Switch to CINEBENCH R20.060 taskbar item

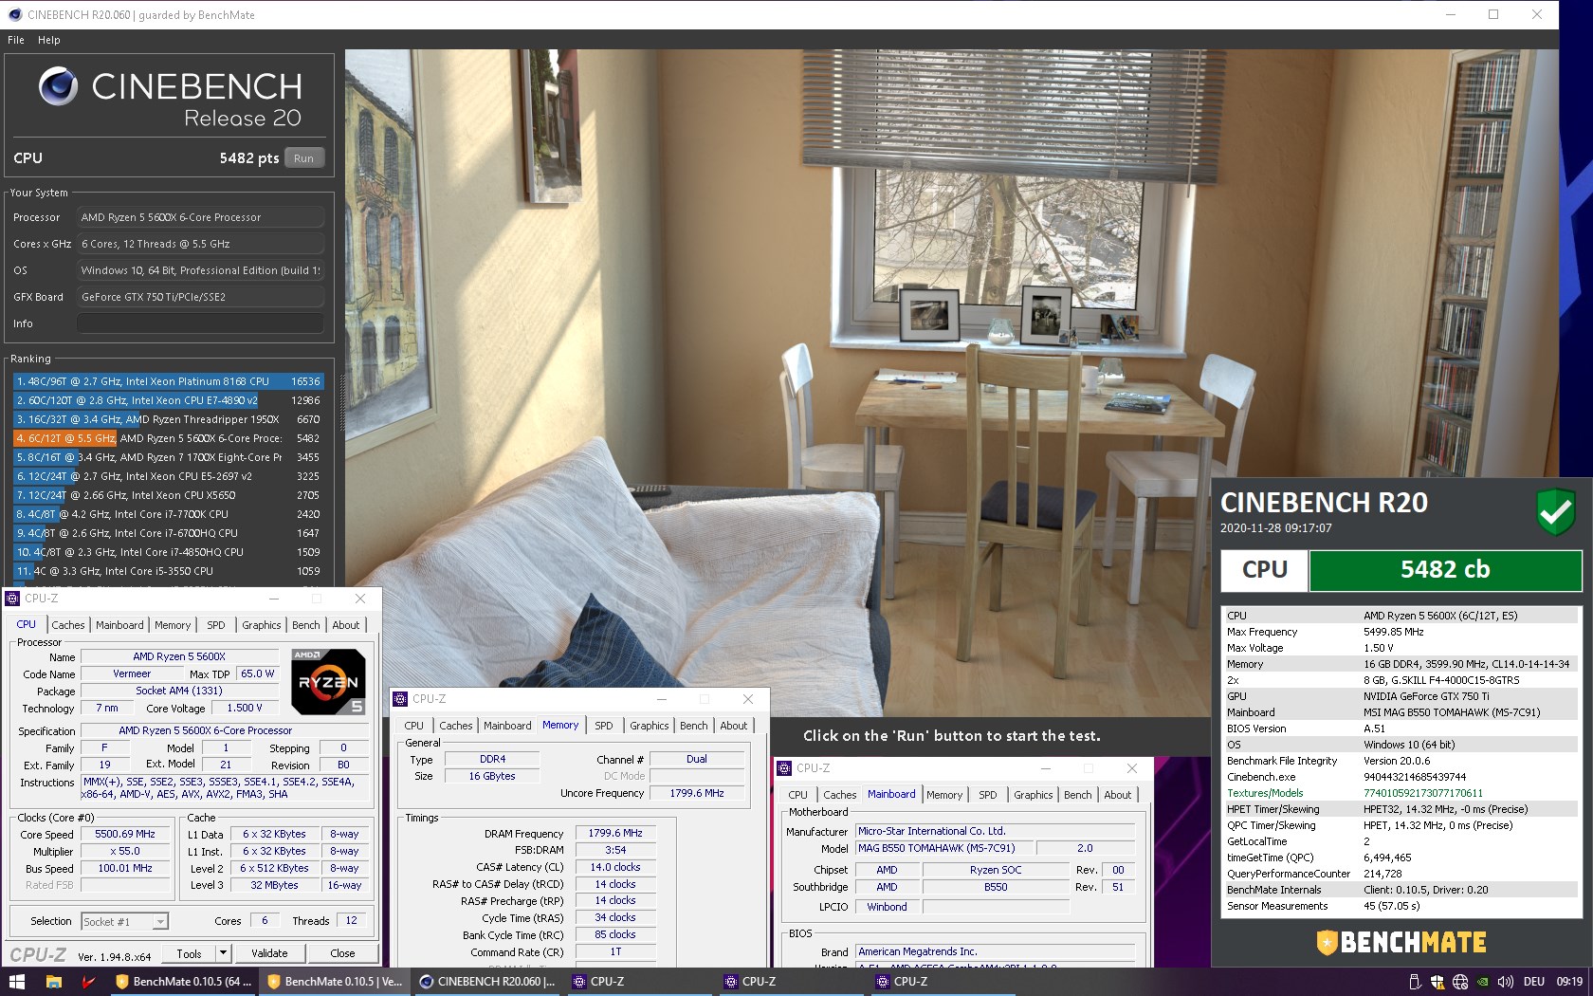(485, 982)
